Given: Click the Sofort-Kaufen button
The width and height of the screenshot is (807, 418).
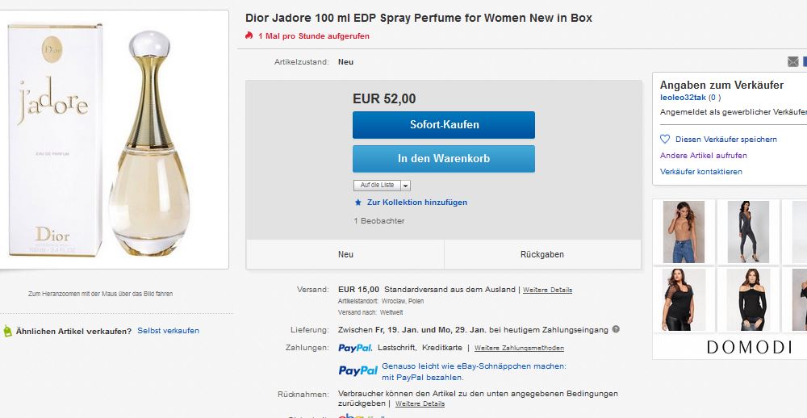Looking at the screenshot, I should tap(444, 124).
